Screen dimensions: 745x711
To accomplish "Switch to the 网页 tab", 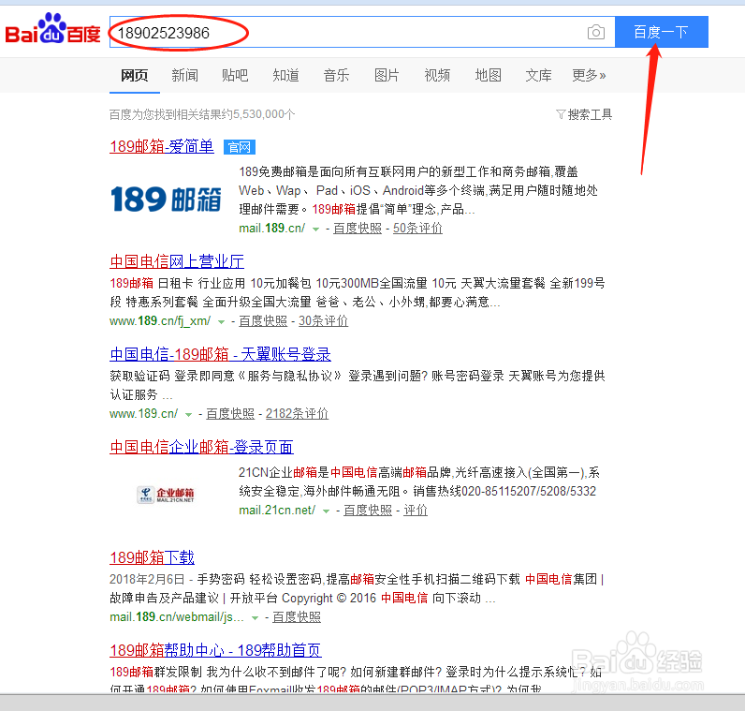I will (135, 75).
